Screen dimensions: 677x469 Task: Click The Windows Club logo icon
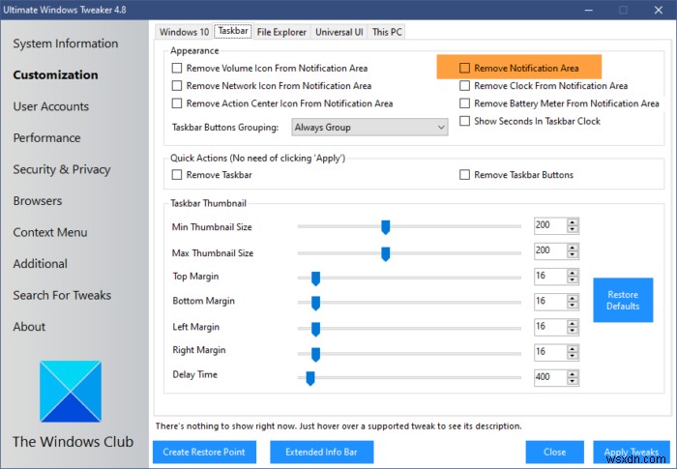pos(71,392)
